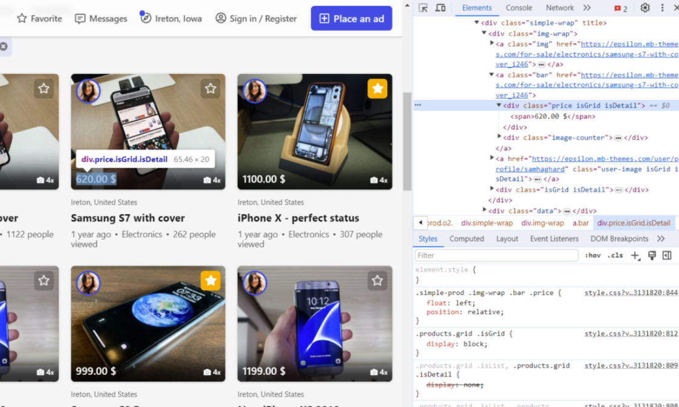This screenshot has width=679, height=407.
Task: Collapse div class img-wrap node
Action: click(484, 33)
